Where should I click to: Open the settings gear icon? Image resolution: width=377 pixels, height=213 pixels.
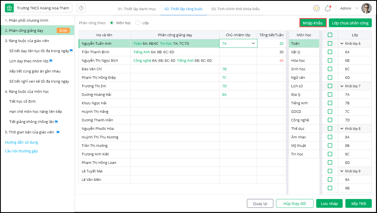point(317,8)
